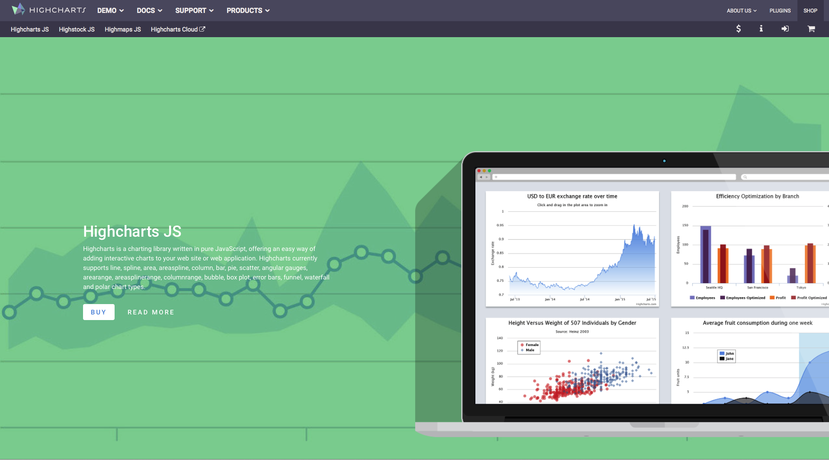Select the Highstock JS subnav link
Viewport: 829px width, 460px height.
click(x=77, y=29)
